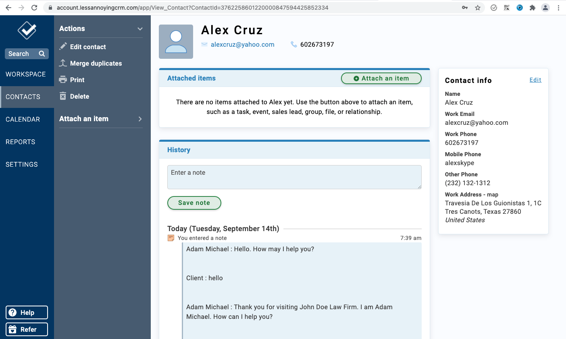Click the Alex Cruz name heading
This screenshot has height=339, width=566.
click(232, 30)
